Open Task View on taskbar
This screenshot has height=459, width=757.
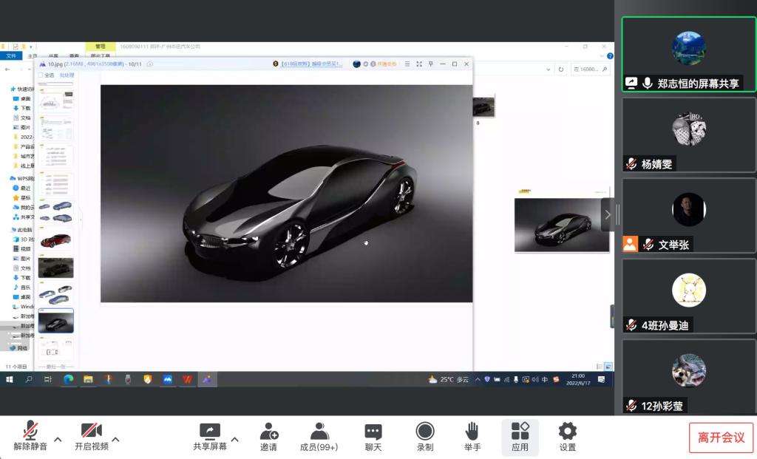pyautogui.click(x=48, y=379)
